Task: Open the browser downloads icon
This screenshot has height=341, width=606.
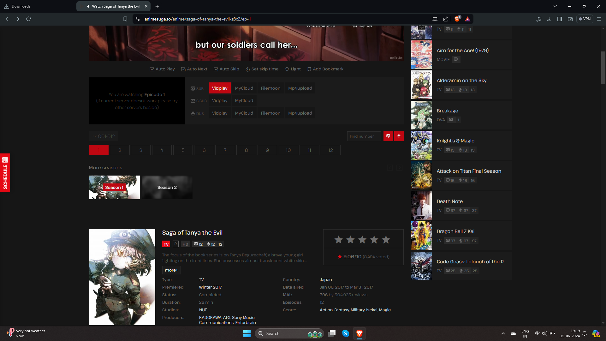Action: point(549,19)
